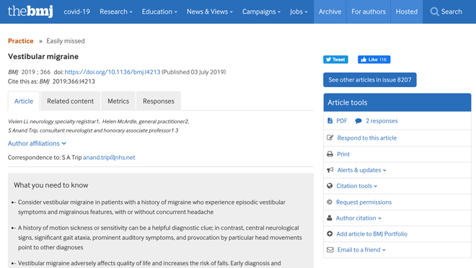The image size is (476, 268).
Task: Click the Practice breadcrumb link
Action: (21, 41)
